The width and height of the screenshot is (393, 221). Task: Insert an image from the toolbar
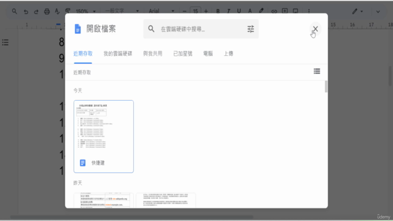pyautogui.click(x=295, y=11)
